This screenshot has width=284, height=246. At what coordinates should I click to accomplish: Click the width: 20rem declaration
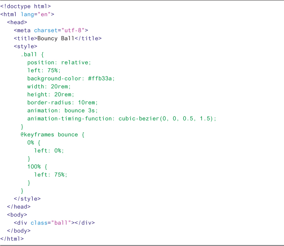(49, 86)
